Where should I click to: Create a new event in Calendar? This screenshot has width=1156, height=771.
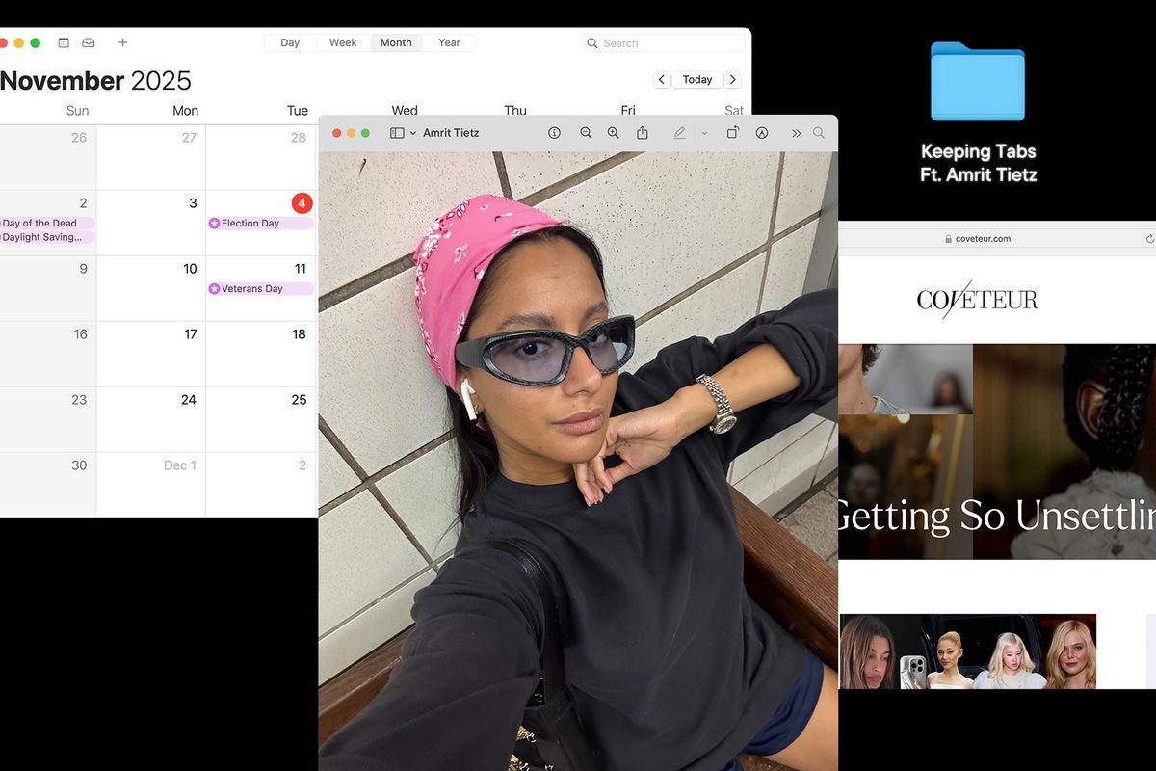click(122, 42)
